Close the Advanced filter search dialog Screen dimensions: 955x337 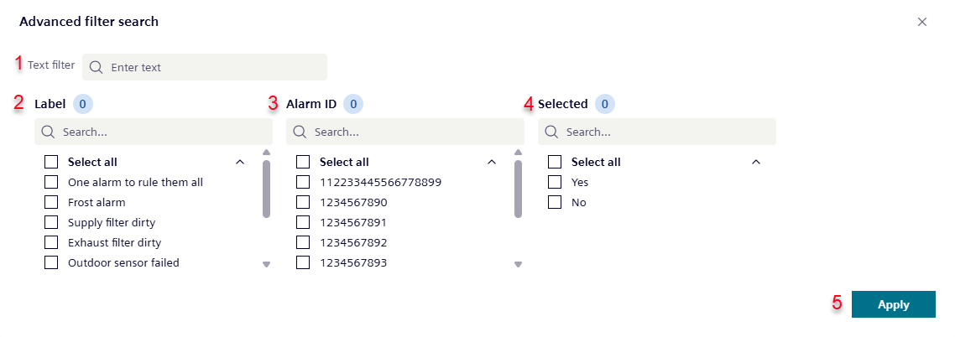click(922, 22)
